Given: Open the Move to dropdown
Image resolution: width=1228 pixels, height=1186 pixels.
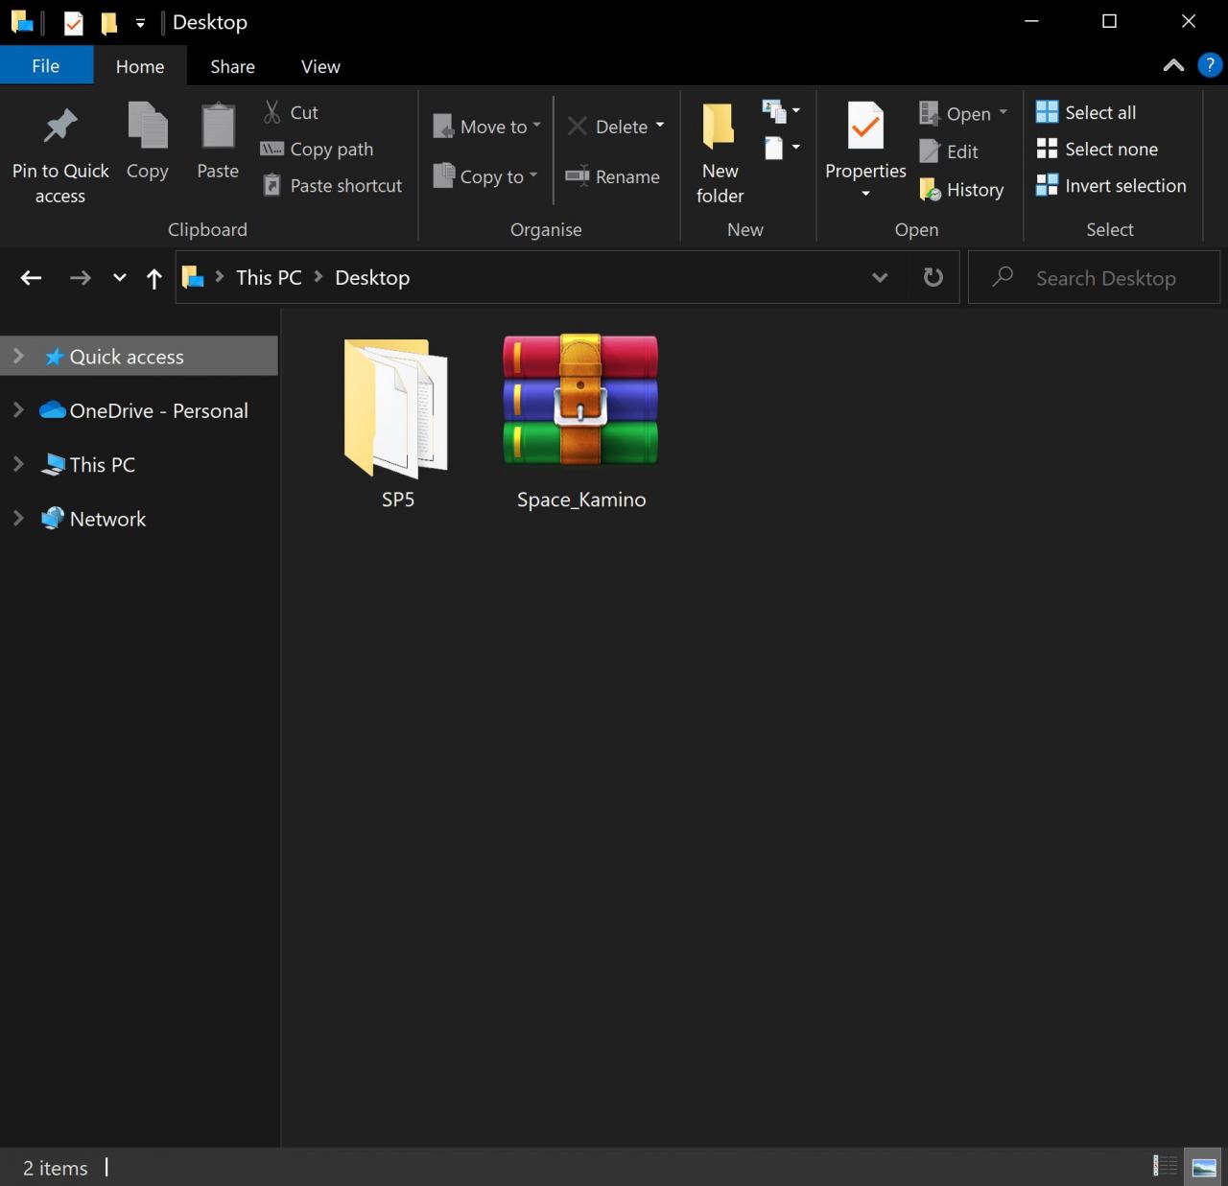Looking at the screenshot, I should click(487, 127).
